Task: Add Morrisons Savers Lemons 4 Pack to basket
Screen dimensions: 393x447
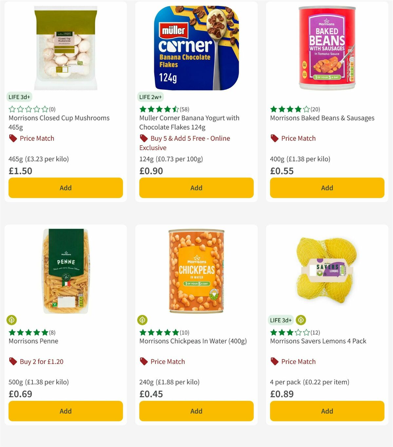Action: pos(327,411)
